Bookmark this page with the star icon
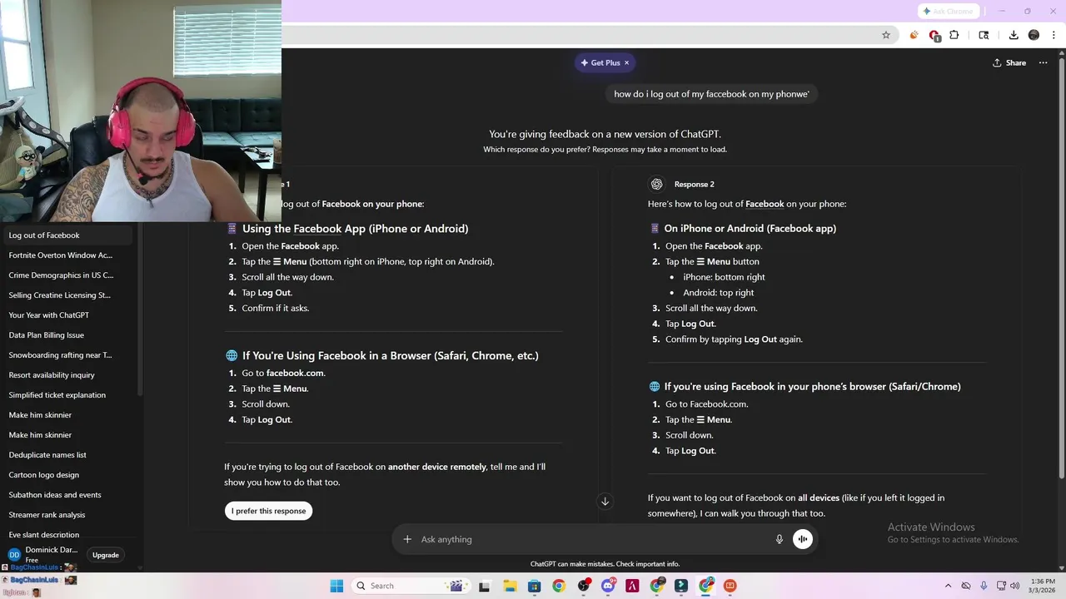This screenshot has width=1066, height=599. (886, 35)
